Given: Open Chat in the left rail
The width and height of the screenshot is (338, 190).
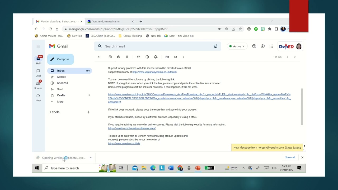Looking at the screenshot, I should point(38,73).
